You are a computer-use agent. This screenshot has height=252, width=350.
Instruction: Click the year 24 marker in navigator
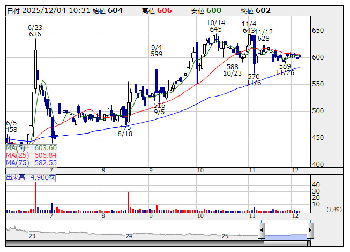[x=129, y=236]
